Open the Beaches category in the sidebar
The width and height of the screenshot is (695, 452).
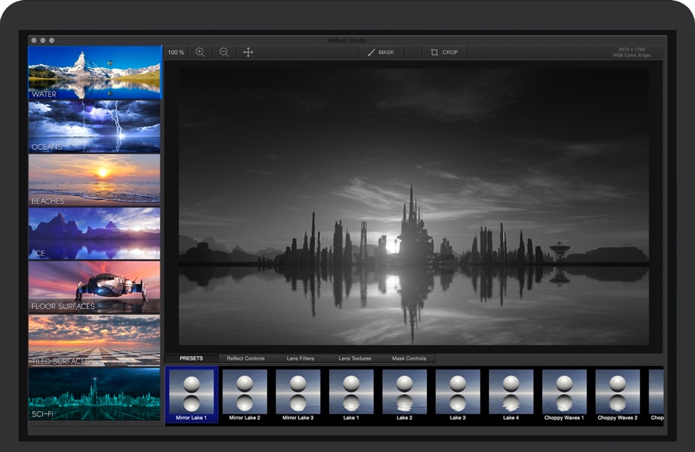[x=94, y=180]
